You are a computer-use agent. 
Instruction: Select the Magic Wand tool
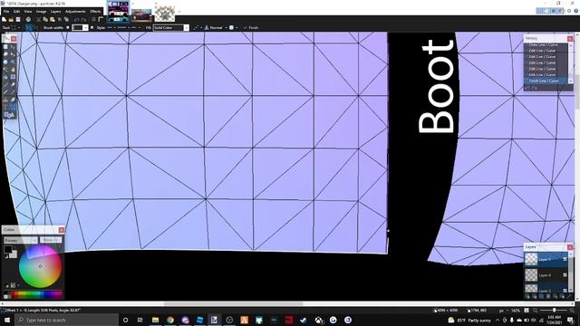coord(5,70)
